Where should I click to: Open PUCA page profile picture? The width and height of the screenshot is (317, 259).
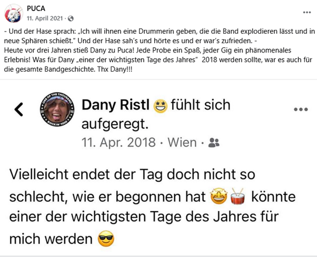(x=13, y=13)
